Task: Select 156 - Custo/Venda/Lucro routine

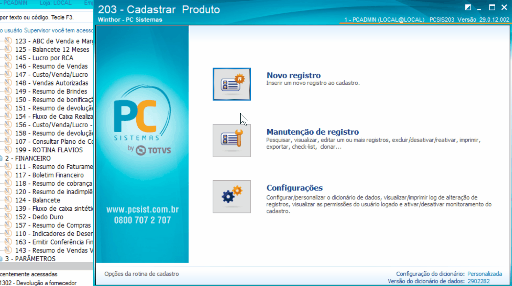Action: 54,125
